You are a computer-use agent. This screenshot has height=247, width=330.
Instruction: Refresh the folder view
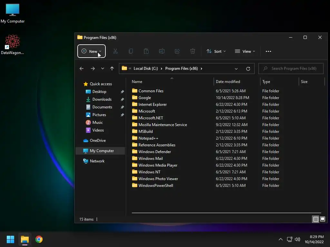(x=248, y=69)
